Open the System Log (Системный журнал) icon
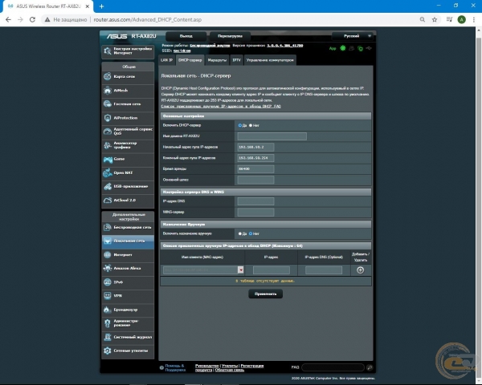The image size is (482, 385). coord(108,337)
